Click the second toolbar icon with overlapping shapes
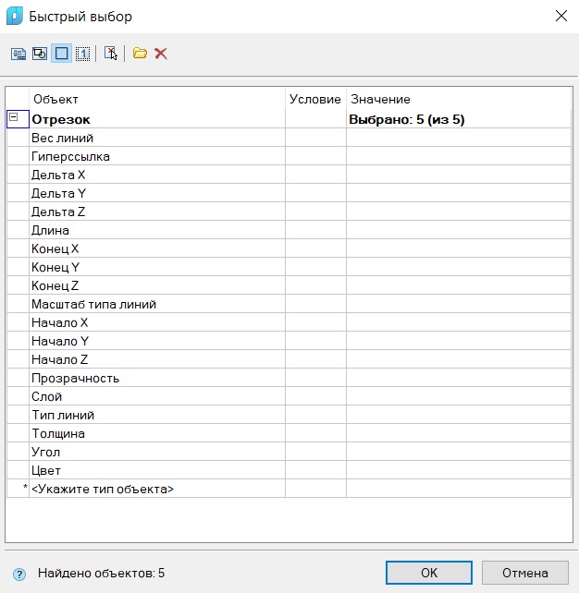 click(40, 54)
